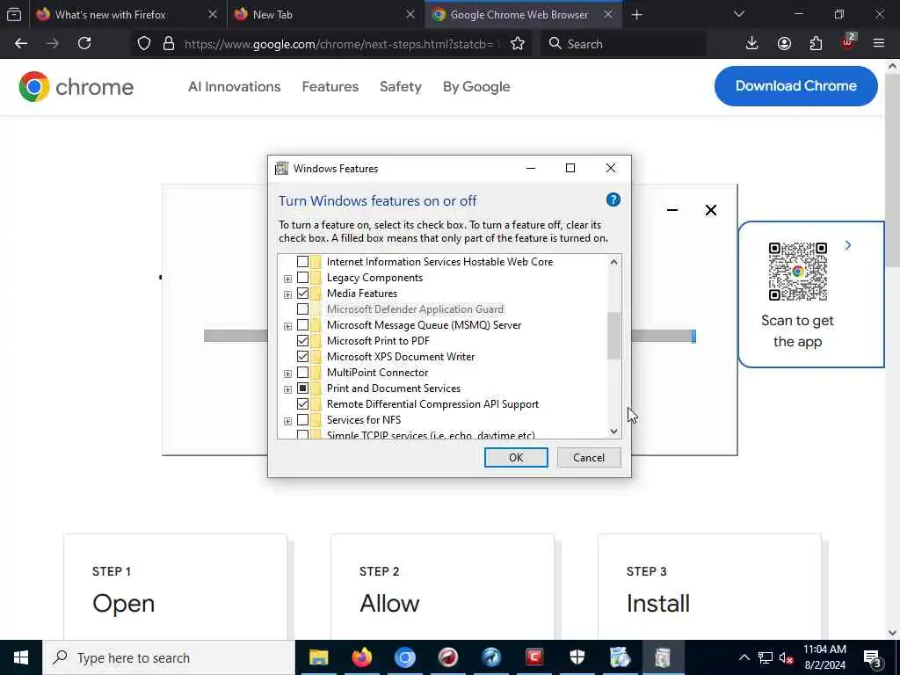Open the extensions puzzle icon

pos(816,43)
